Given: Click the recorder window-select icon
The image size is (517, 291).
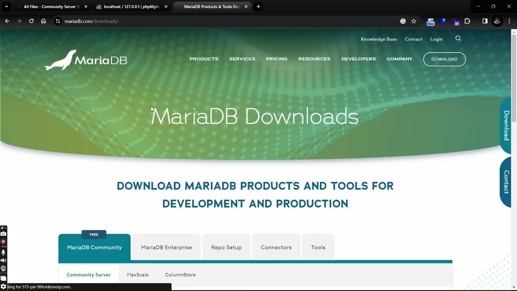Looking at the screenshot, I should [x=3, y=278].
